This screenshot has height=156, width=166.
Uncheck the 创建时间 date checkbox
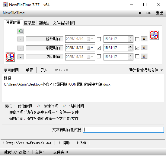tap(99, 48)
